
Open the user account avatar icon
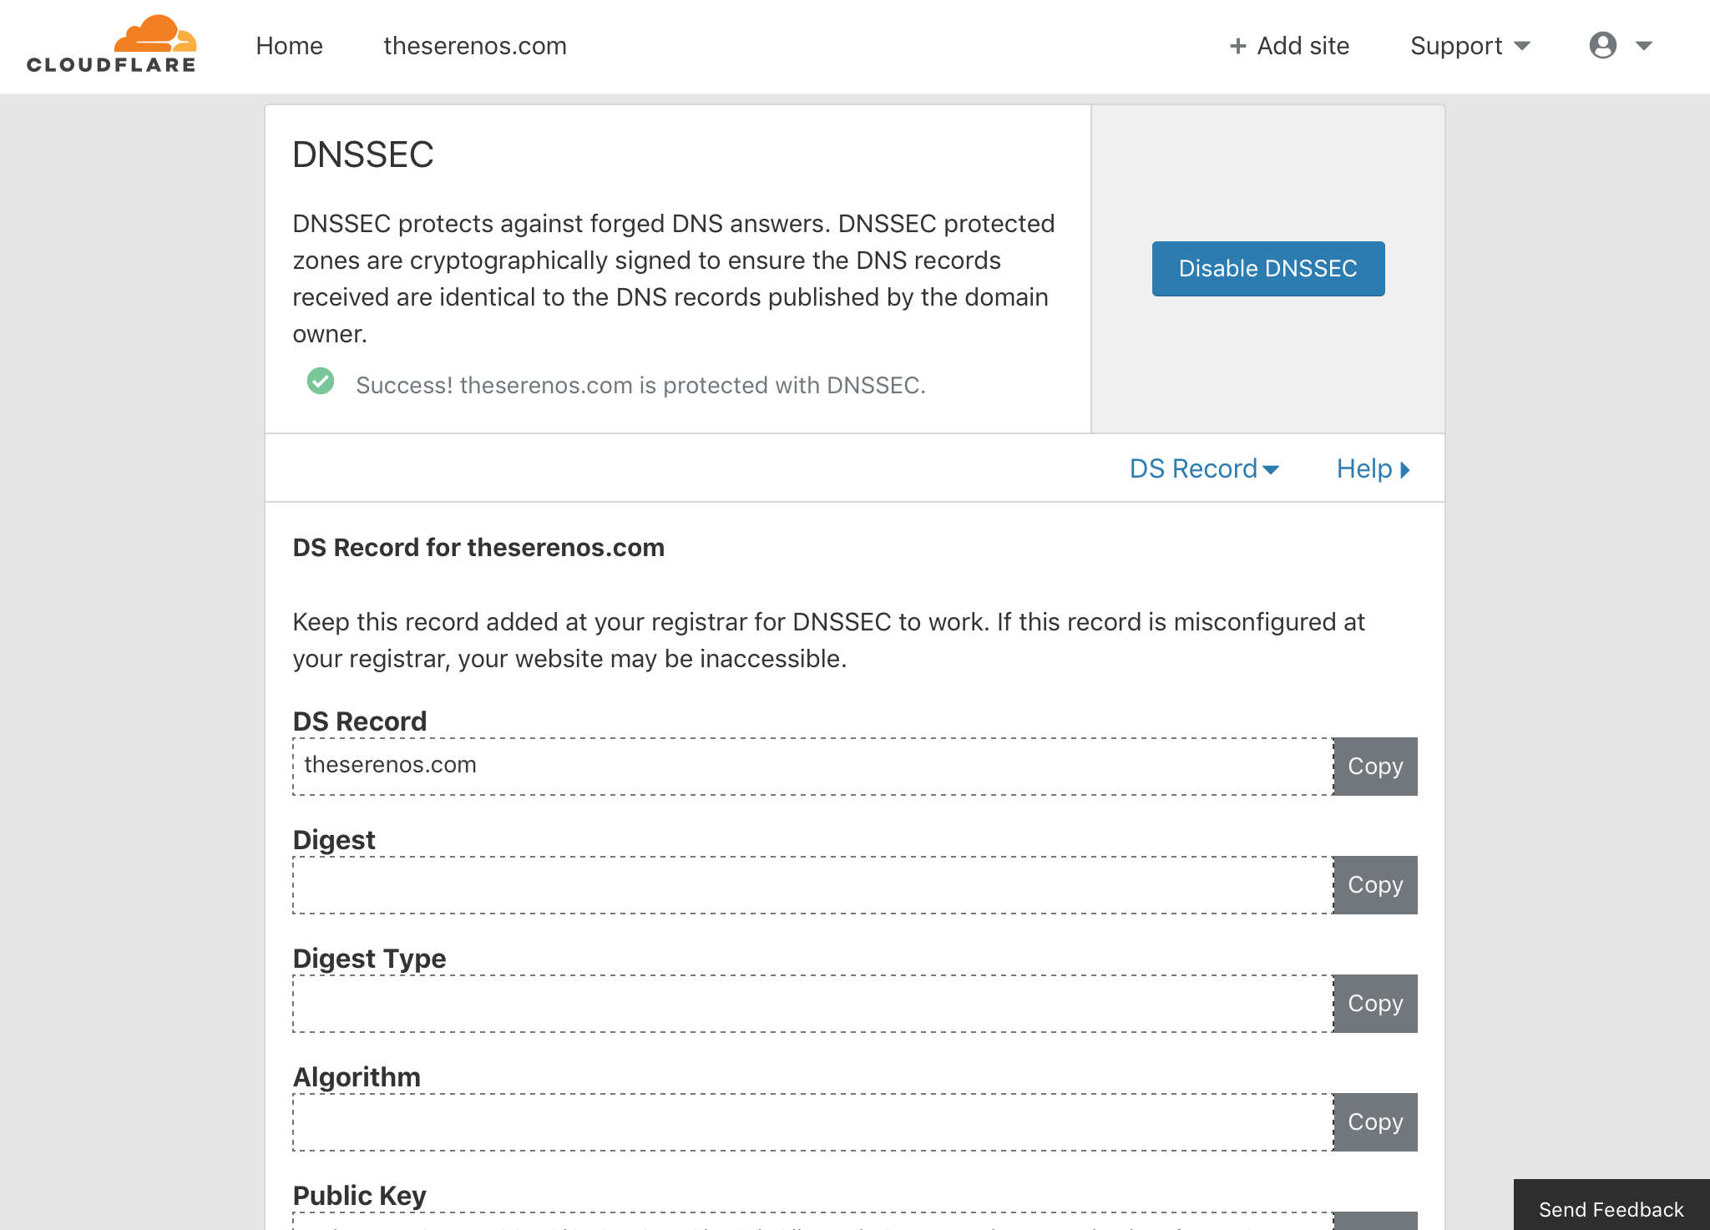[1602, 45]
